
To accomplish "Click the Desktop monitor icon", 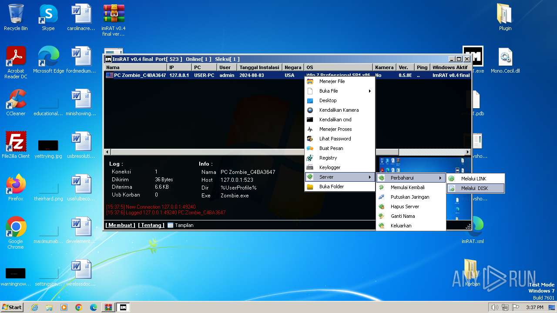I will pos(310,100).
